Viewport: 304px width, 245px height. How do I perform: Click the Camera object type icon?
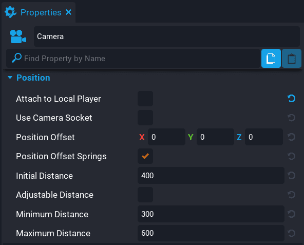coord(18,36)
